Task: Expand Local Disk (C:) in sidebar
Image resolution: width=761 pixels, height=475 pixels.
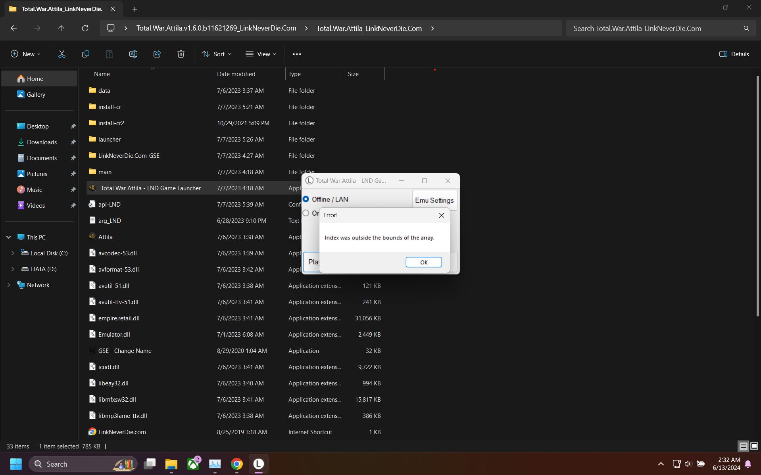Action: tap(13, 253)
